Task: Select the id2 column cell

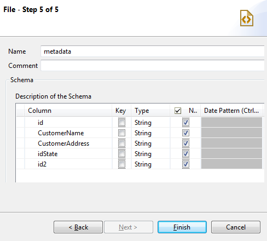Action: coord(68,164)
